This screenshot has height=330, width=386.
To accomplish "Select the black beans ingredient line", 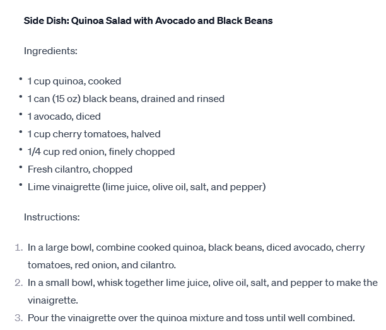I will [126, 99].
